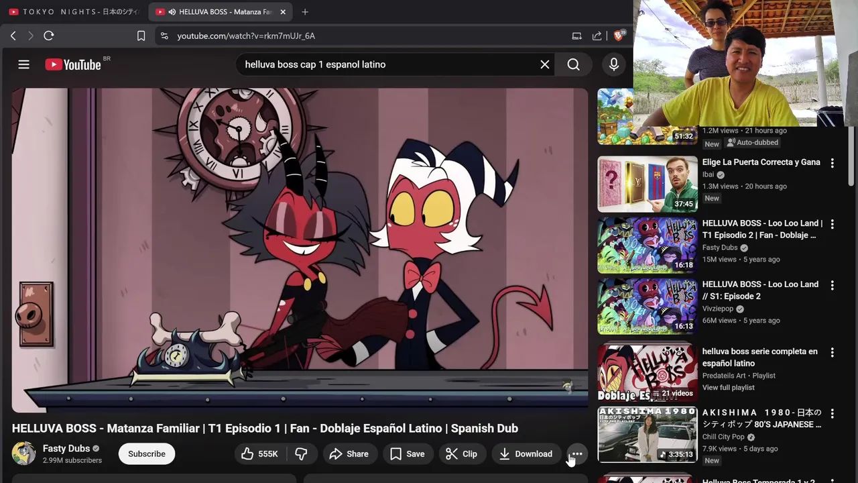Open the three-dot more actions menu
The height and width of the screenshot is (483, 858).
click(577, 454)
